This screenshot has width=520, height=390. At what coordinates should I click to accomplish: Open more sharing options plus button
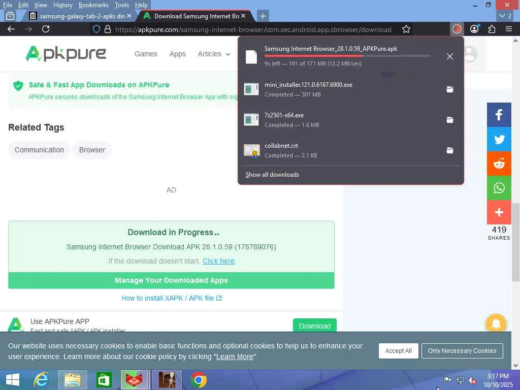click(499, 212)
